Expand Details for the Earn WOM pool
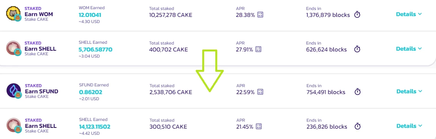 pyautogui.click(x=409, y=14)
